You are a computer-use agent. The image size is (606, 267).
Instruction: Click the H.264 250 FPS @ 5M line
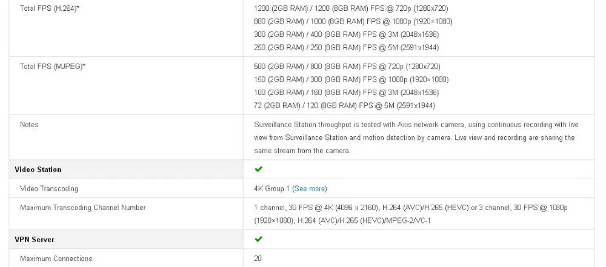346,47
